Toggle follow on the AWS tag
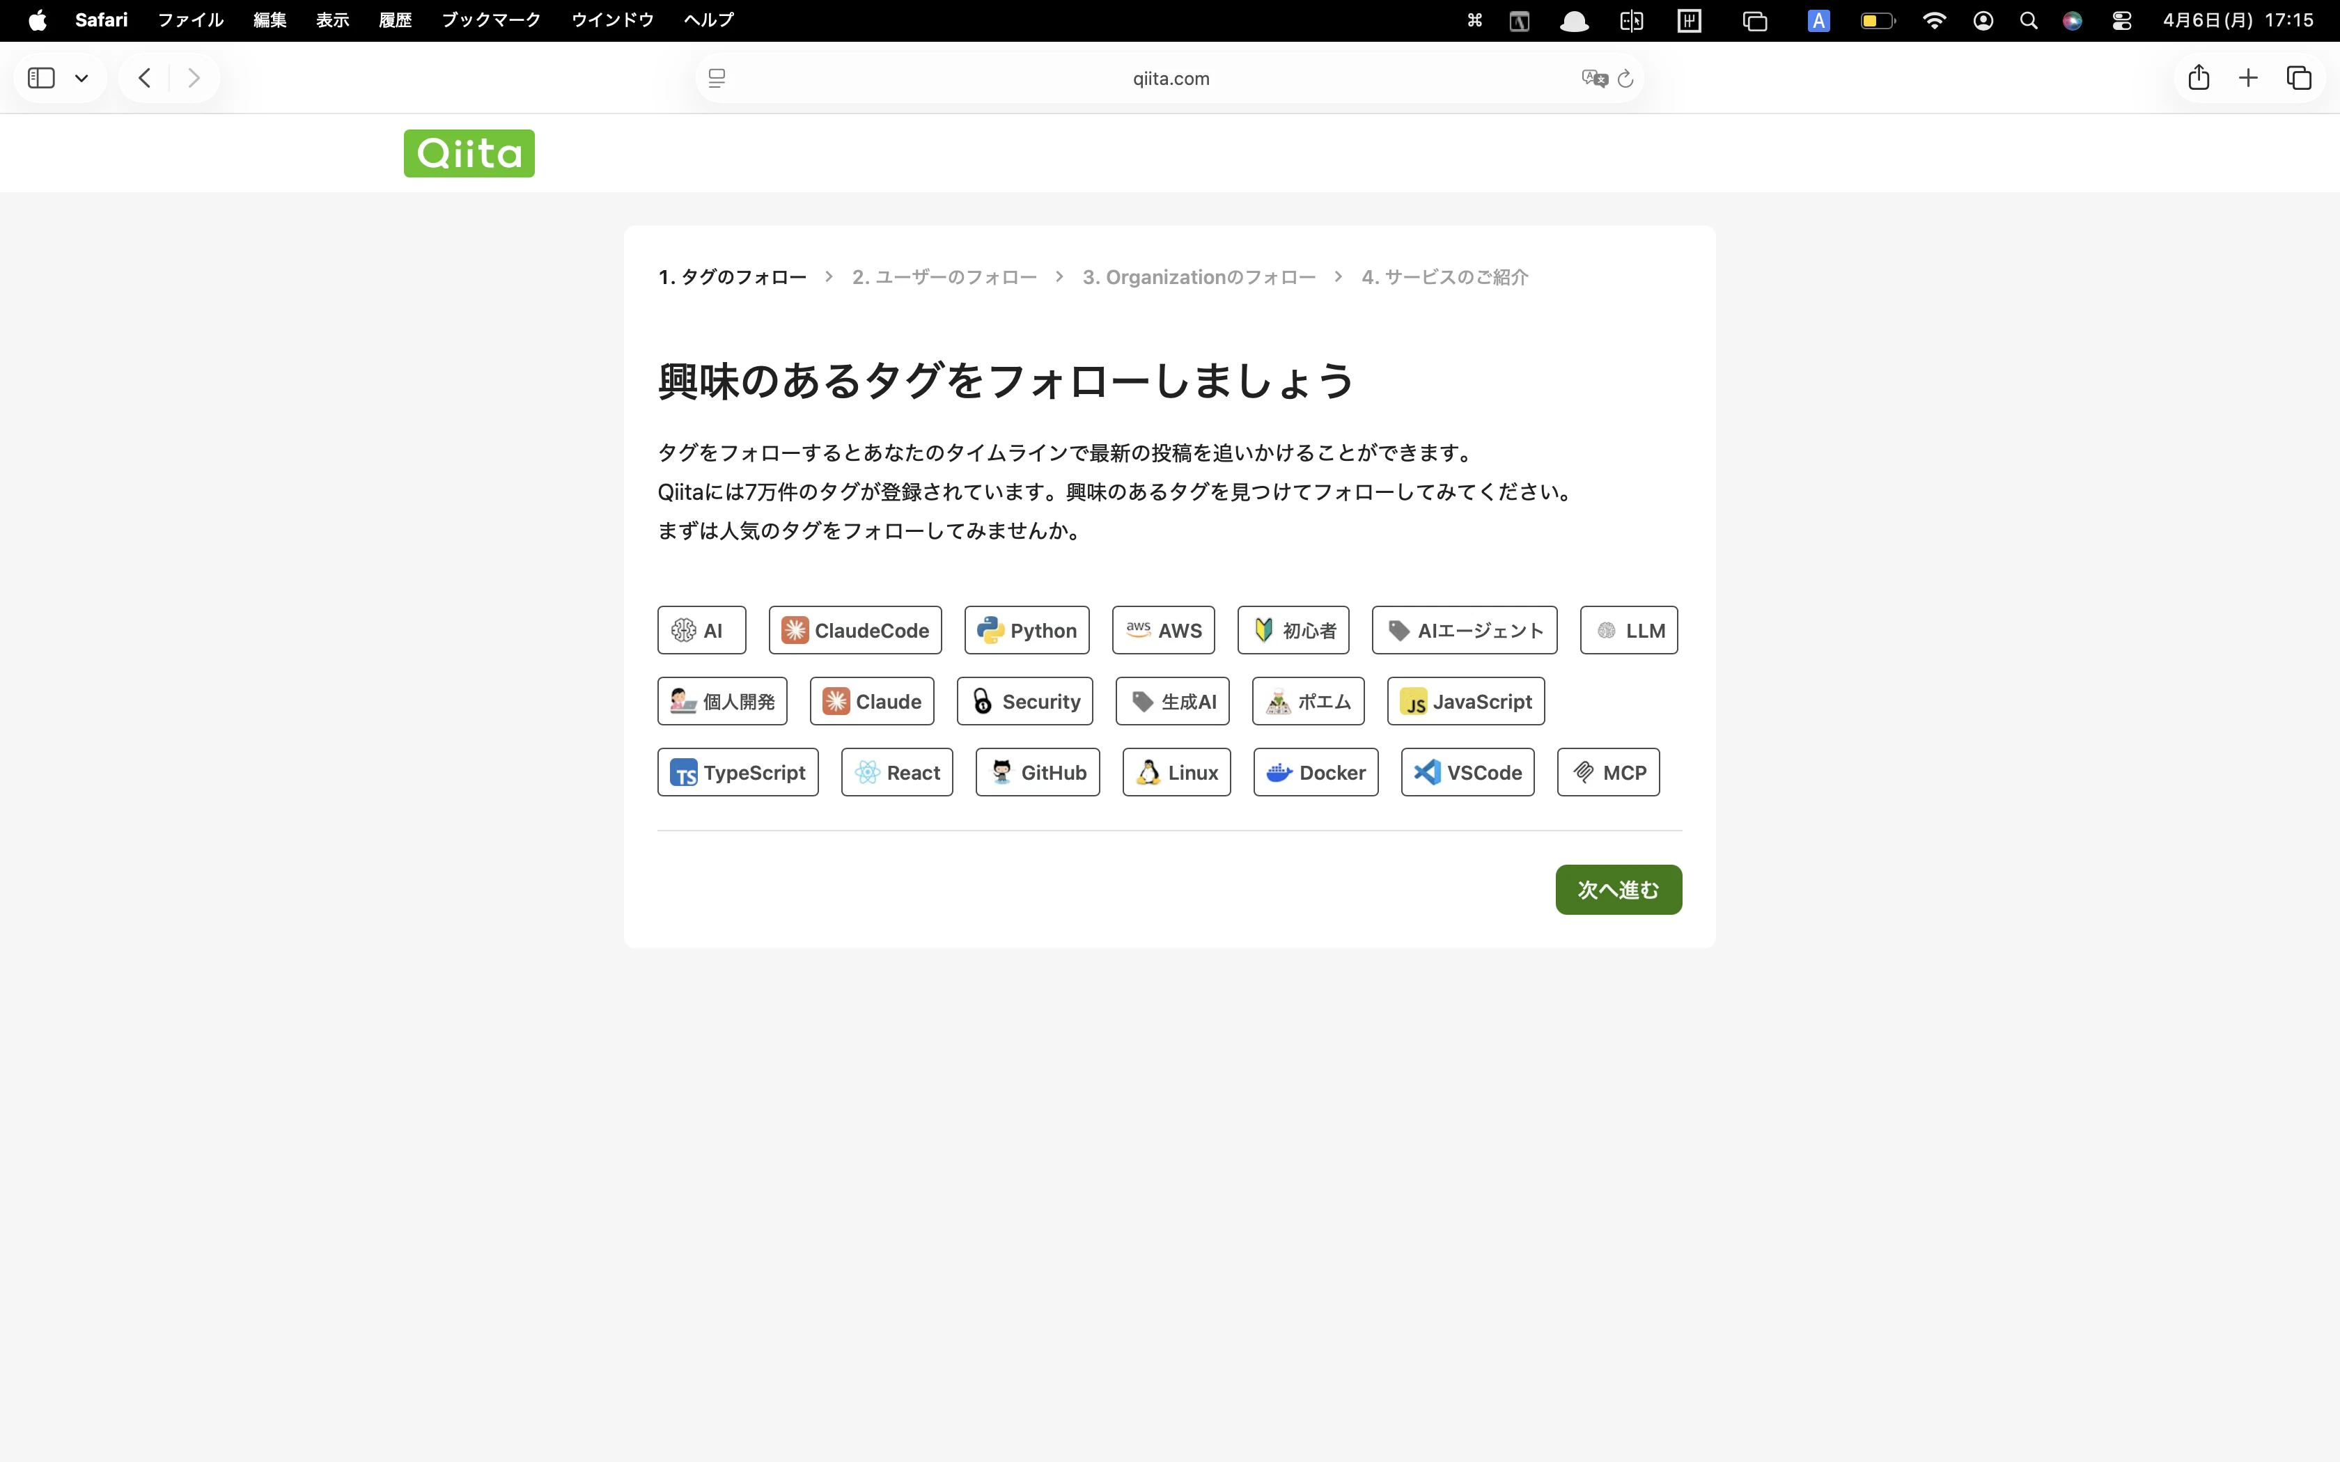The height and width of the screenshot is (1462, 2340). (1163, 631)
